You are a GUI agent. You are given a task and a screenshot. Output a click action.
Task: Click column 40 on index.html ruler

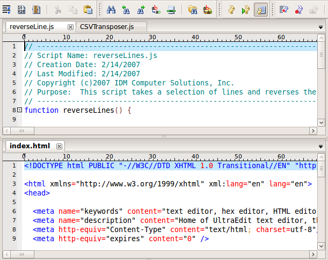pyautogui.click(x=195, y=156)
